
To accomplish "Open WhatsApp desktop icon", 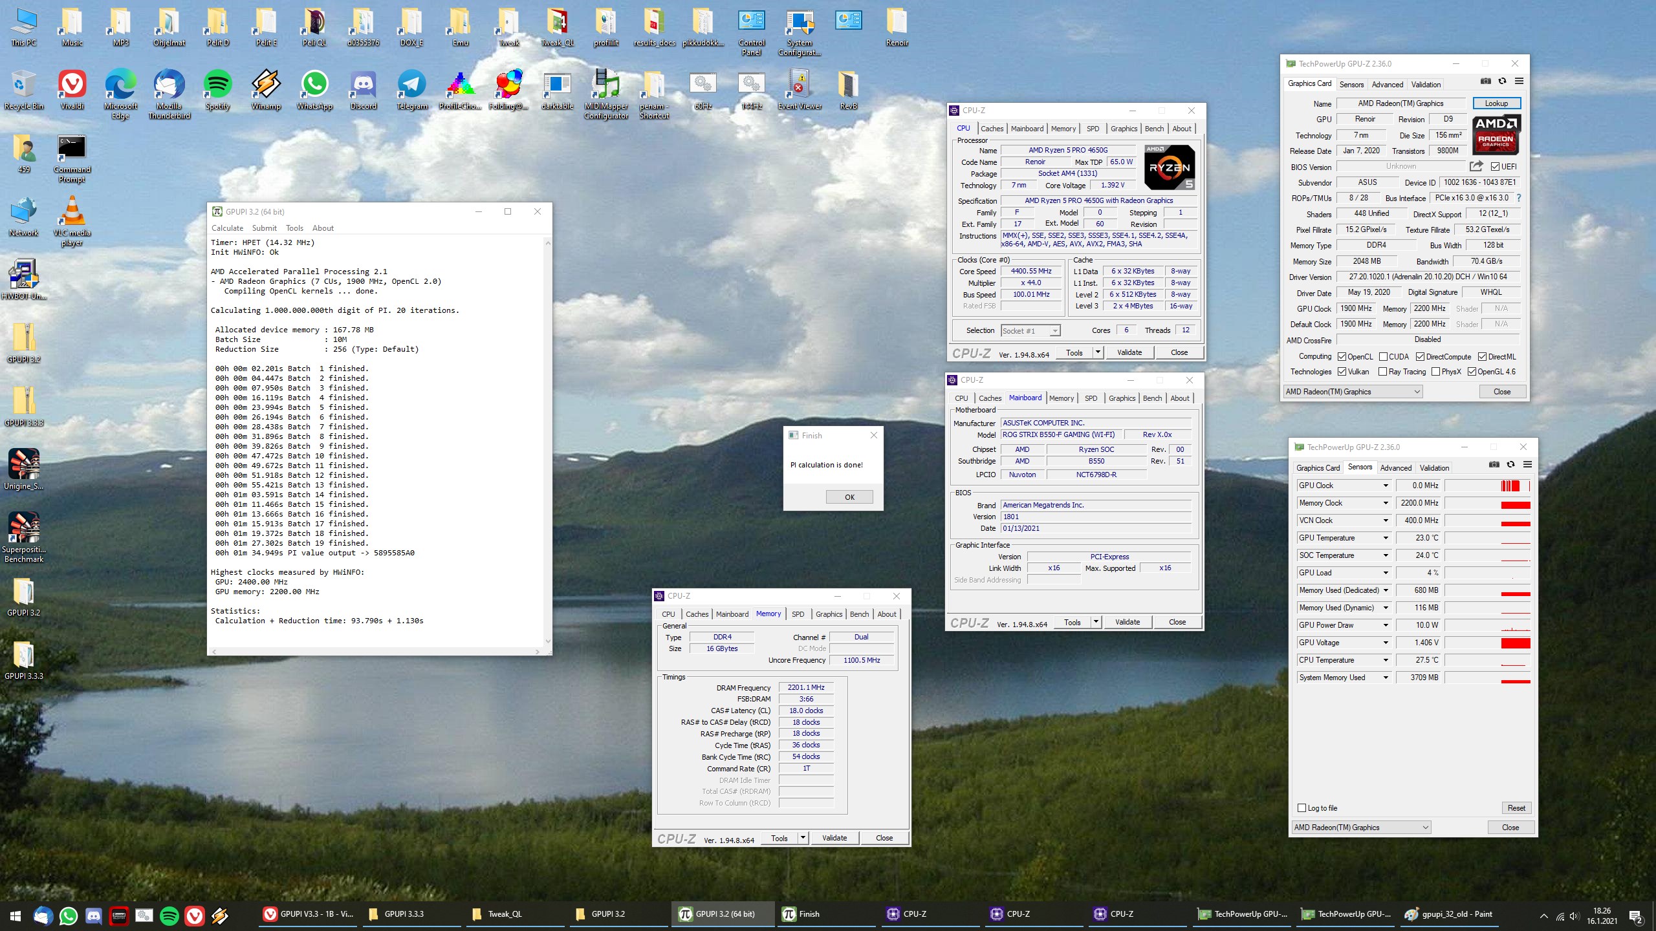I will coord(315,89).
